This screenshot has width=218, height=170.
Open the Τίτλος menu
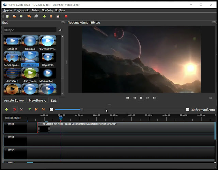[x=35, y=10]
